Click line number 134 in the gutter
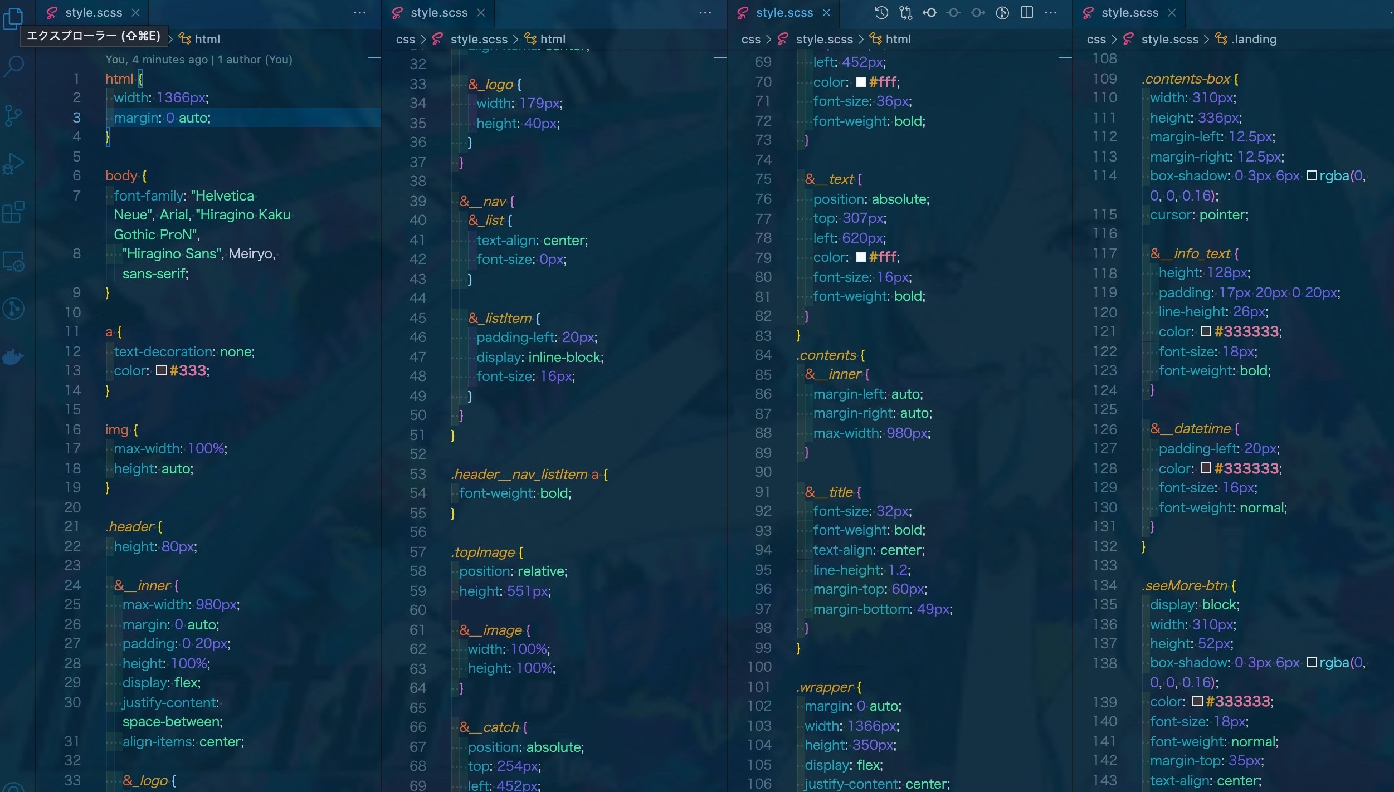The image size is (1394, 792). click(x=1104, y=585)
